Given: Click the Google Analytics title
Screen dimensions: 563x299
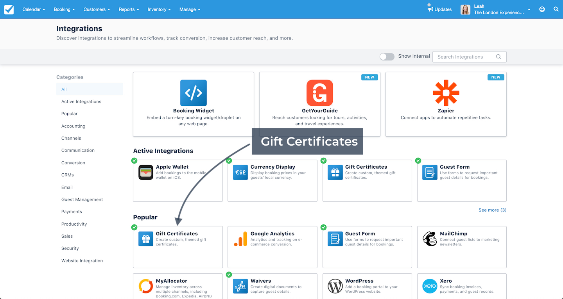Looking at the screenshot, I should point(273,234).
